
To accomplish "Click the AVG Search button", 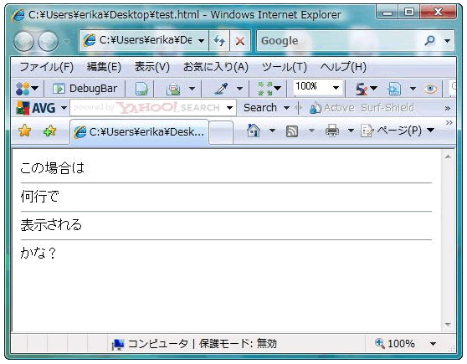I will [260, 108].
